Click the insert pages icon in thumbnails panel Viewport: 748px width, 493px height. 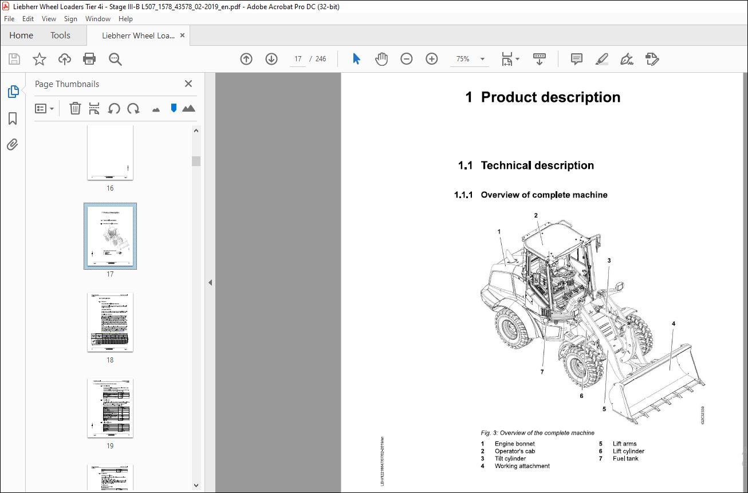coord(95,108)
